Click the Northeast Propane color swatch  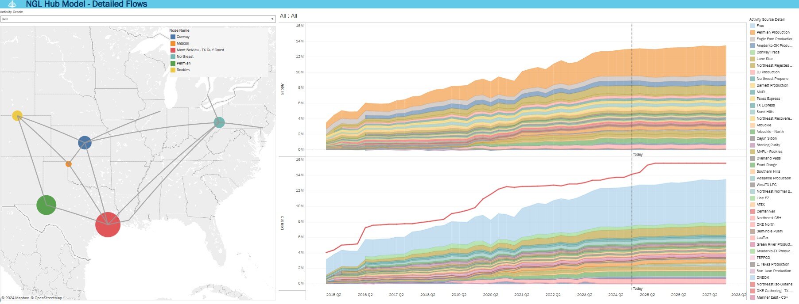click(752, 79)
